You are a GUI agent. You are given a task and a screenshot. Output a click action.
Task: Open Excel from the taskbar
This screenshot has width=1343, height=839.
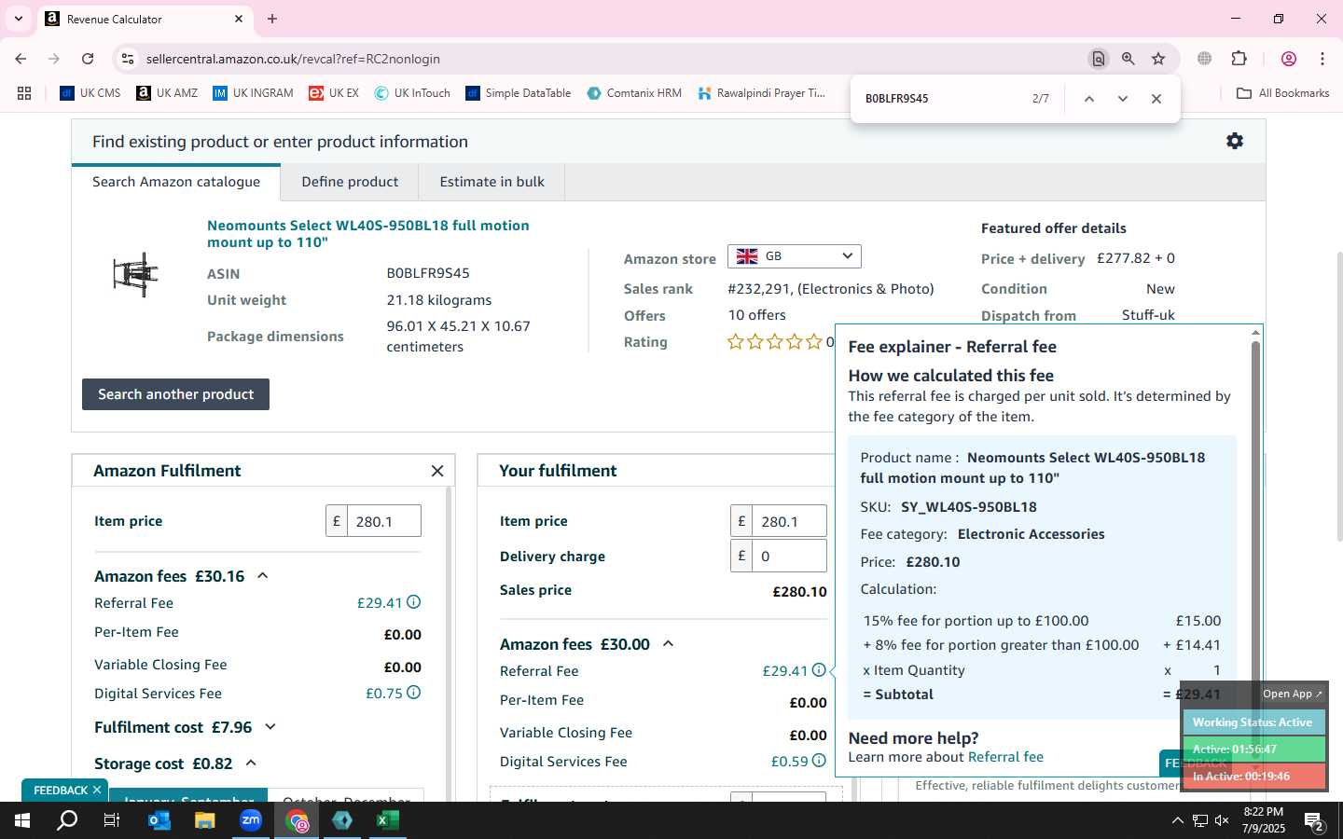388,820
